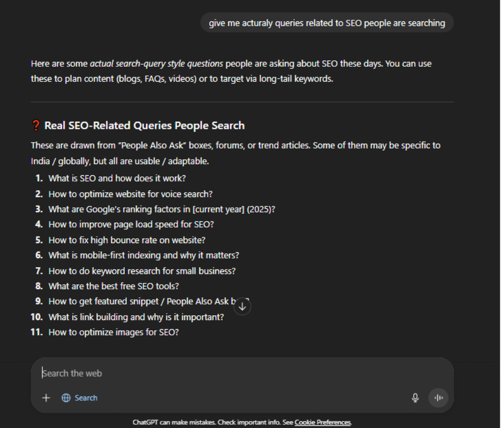Open the Cookie Preferences link
501x428 pixels.
pyautogui.click(x=323, y=422)
